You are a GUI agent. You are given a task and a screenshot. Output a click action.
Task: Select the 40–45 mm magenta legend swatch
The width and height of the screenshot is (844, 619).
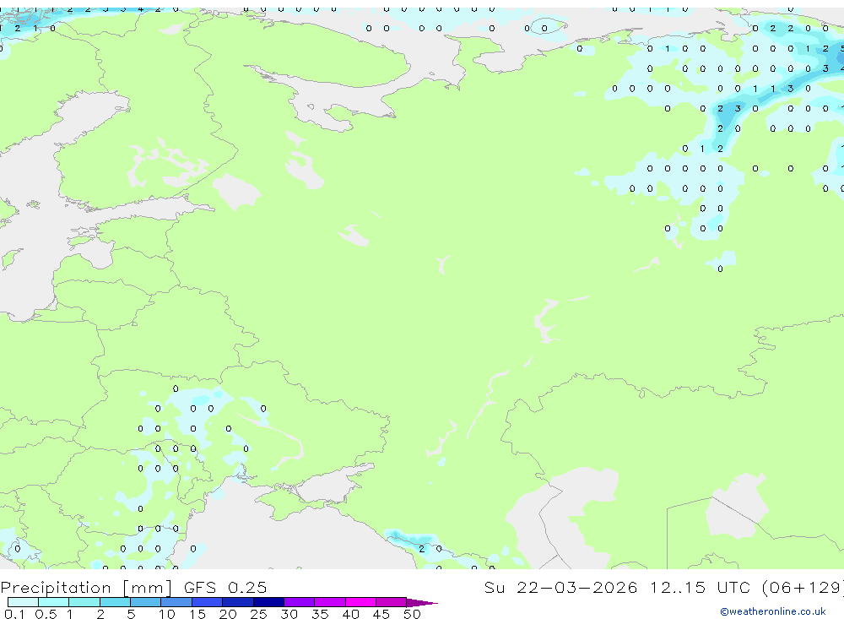click(x=360, y=602)
